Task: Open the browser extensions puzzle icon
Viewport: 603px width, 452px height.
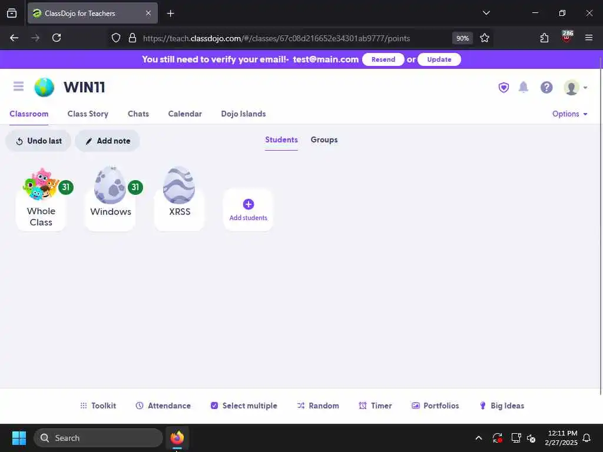Action: (544, 38)
